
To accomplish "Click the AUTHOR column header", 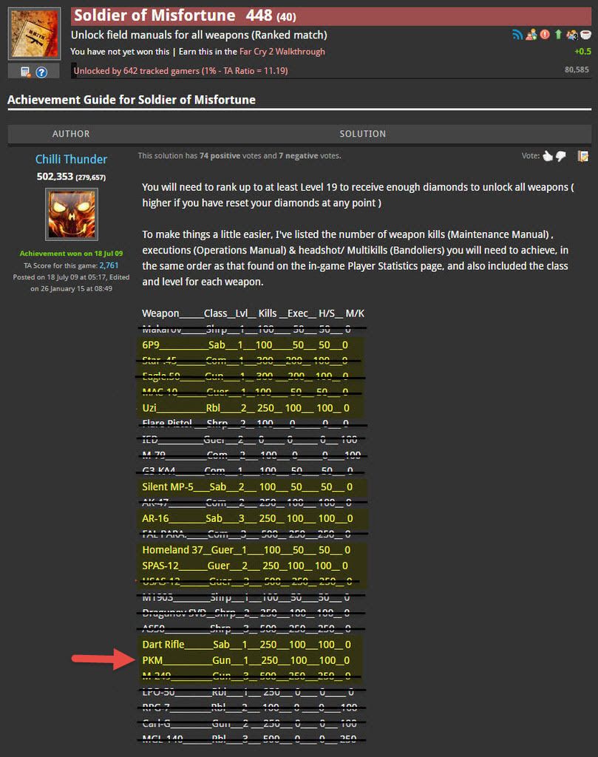I will pos(71,134).
